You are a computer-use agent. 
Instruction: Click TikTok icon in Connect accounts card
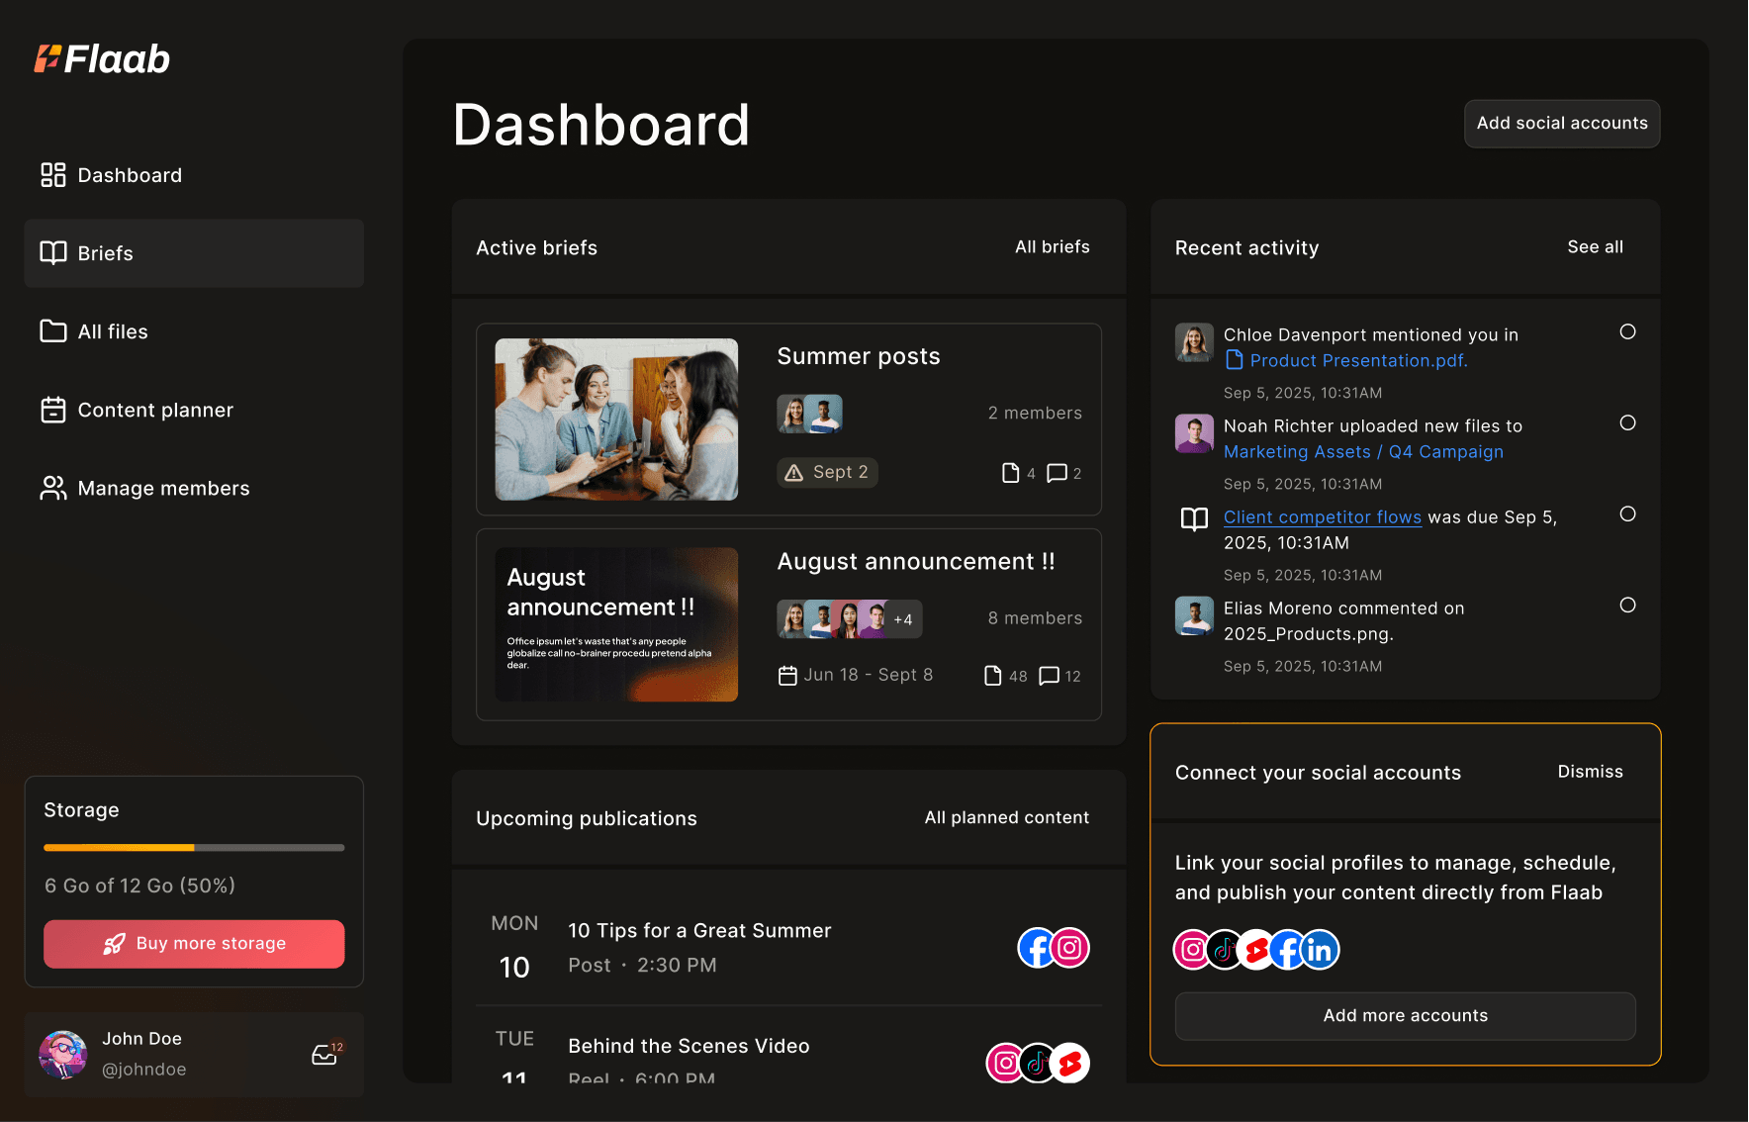(x=1225, y=950)
